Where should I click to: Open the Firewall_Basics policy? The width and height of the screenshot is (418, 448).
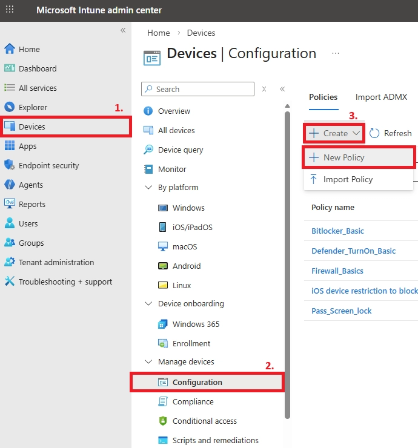(x=337, y=271)
